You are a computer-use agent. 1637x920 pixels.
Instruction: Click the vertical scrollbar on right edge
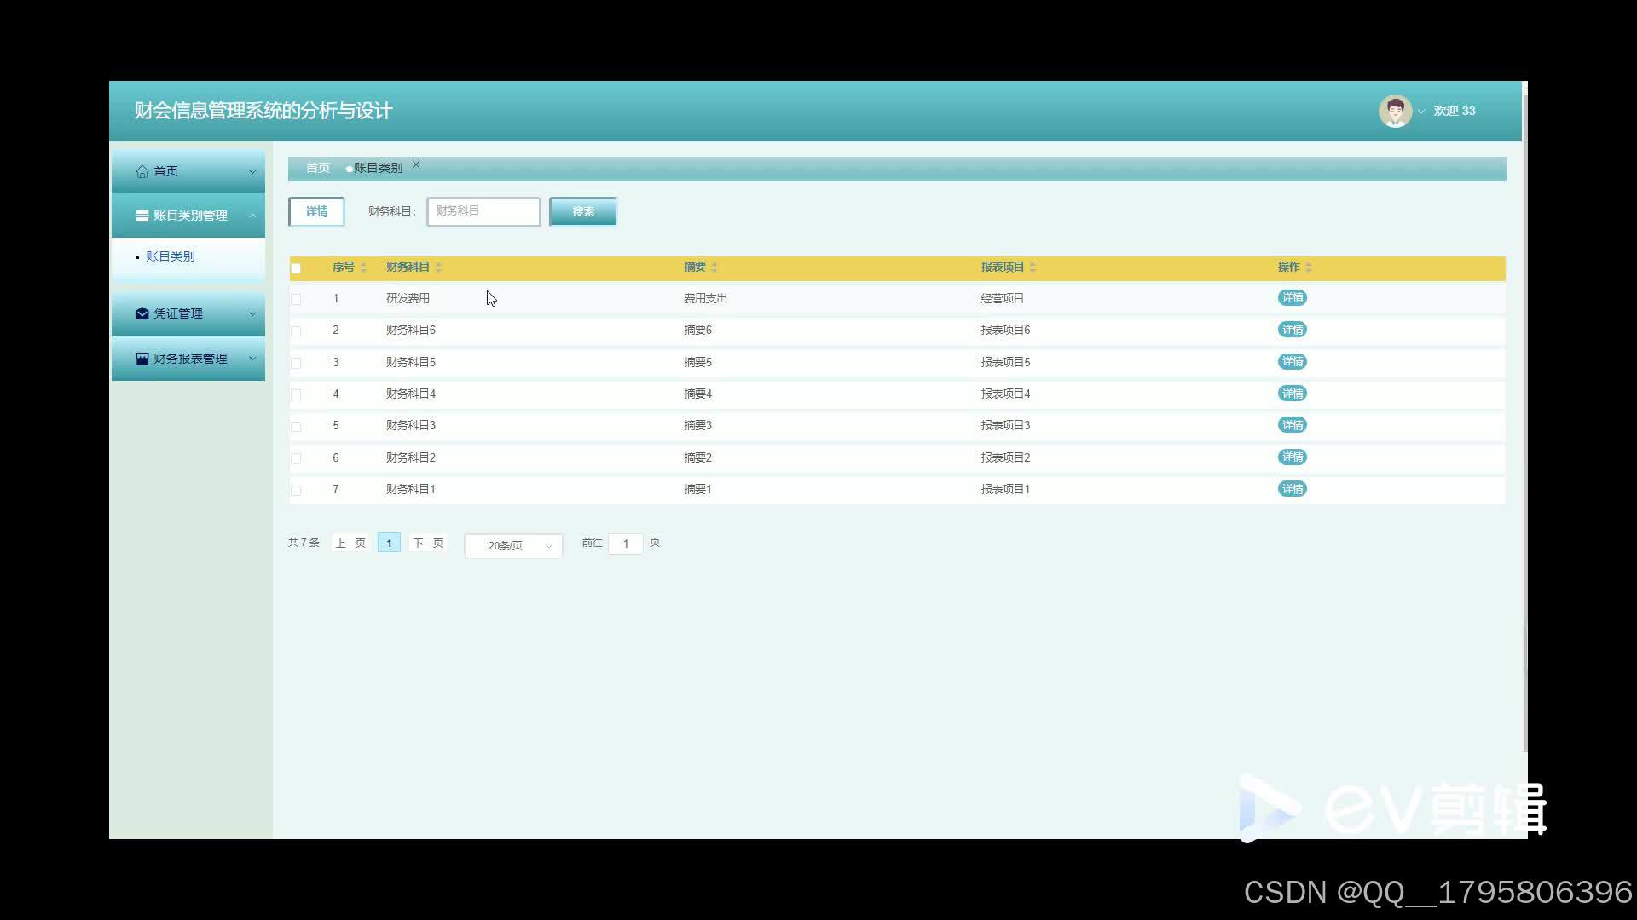click(1524, 423)
